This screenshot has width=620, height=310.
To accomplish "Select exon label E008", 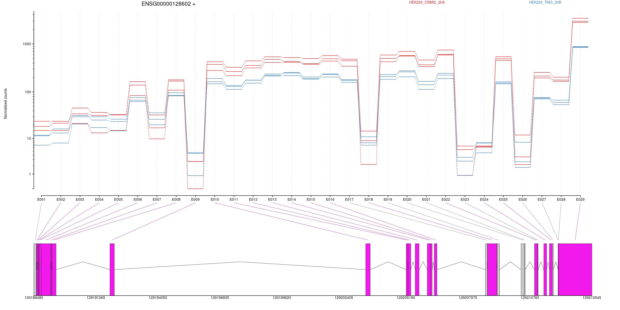I will (x=176, y=199).
